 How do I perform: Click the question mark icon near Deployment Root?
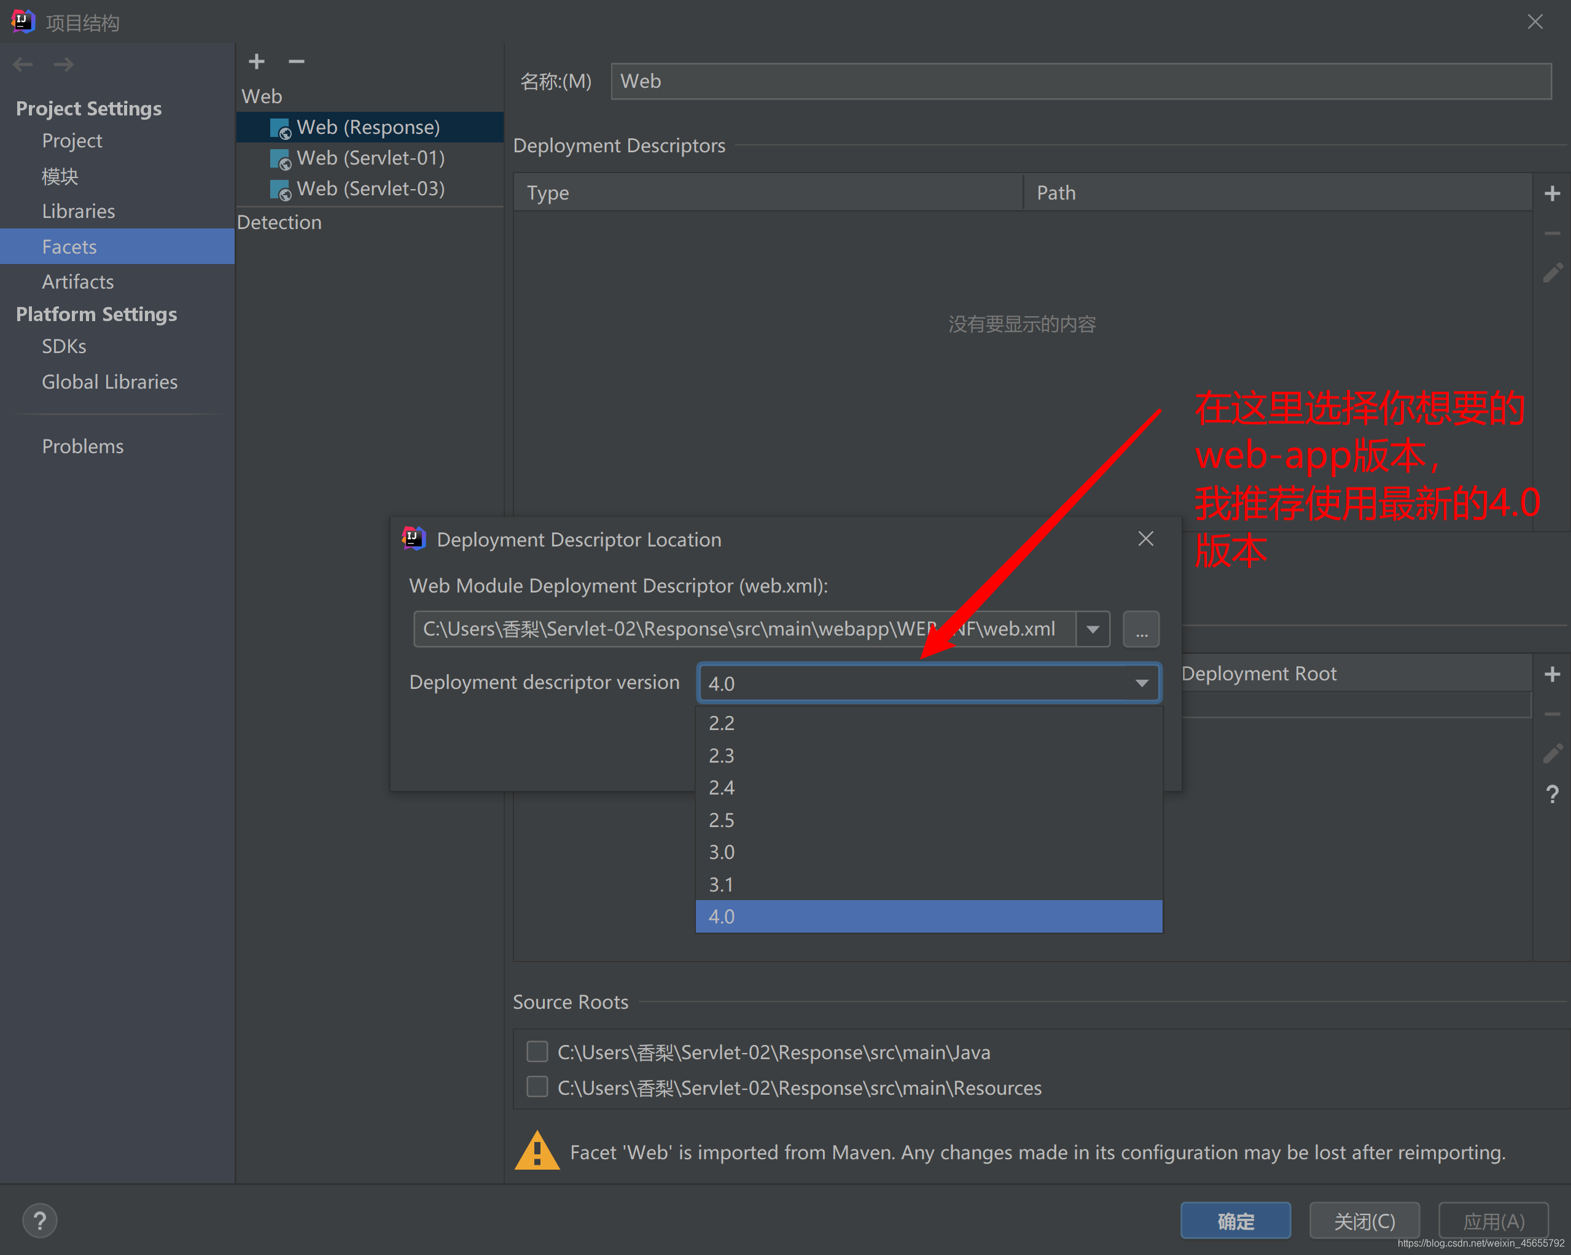(x=1552, y=794)
